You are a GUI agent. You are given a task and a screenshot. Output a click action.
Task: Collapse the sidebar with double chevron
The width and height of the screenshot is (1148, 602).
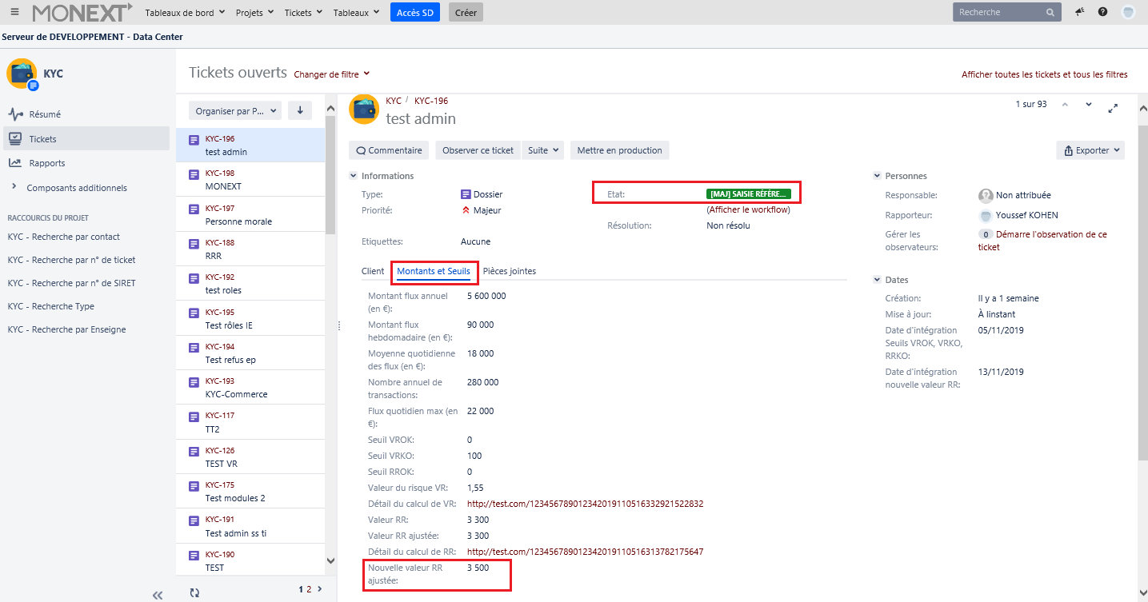pos(158,595)
